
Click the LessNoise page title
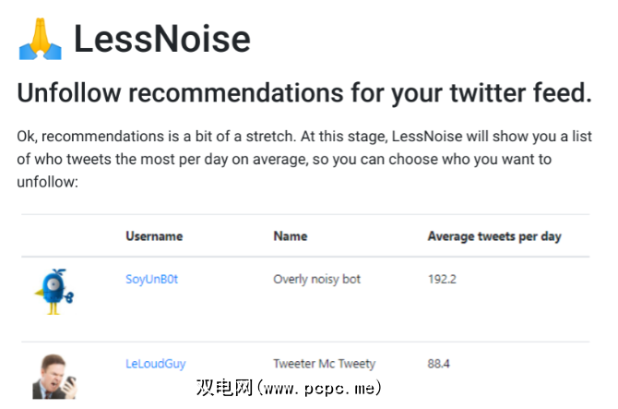161,39
